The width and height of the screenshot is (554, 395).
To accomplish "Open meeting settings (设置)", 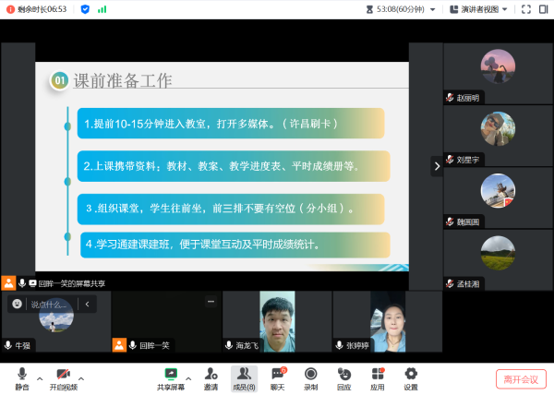I will pos(411,377).
